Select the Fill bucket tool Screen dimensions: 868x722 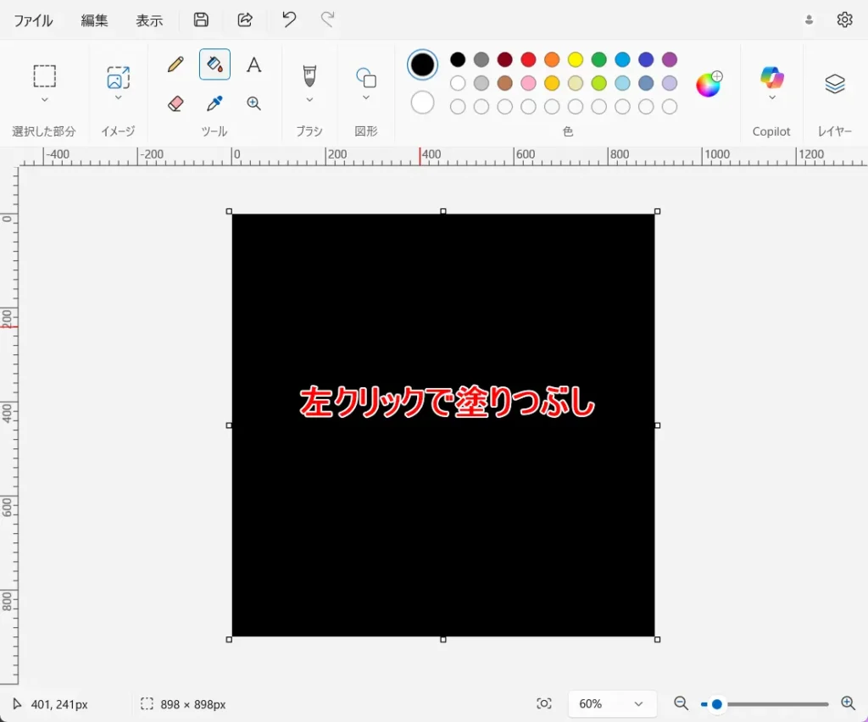(x=214, y=64)
